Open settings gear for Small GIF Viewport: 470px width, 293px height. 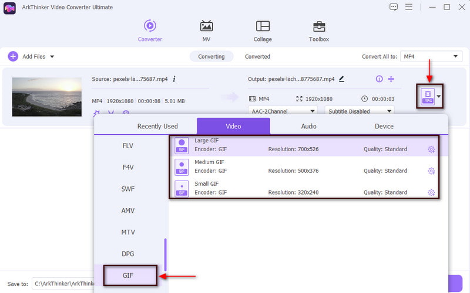point(431,192)
